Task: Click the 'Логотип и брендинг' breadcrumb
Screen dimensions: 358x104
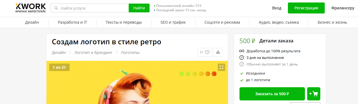Action: pyautogui.click(x=93, y=52)
